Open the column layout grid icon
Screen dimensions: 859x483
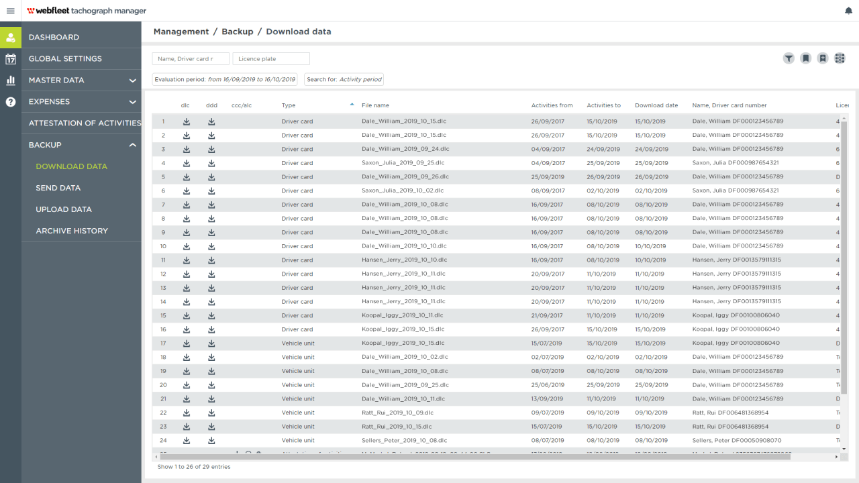click(840, 58)
